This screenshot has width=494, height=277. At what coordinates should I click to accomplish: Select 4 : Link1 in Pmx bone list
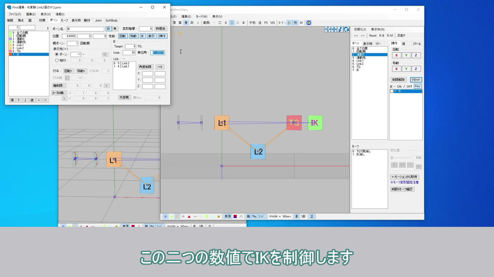click(28, 45)
